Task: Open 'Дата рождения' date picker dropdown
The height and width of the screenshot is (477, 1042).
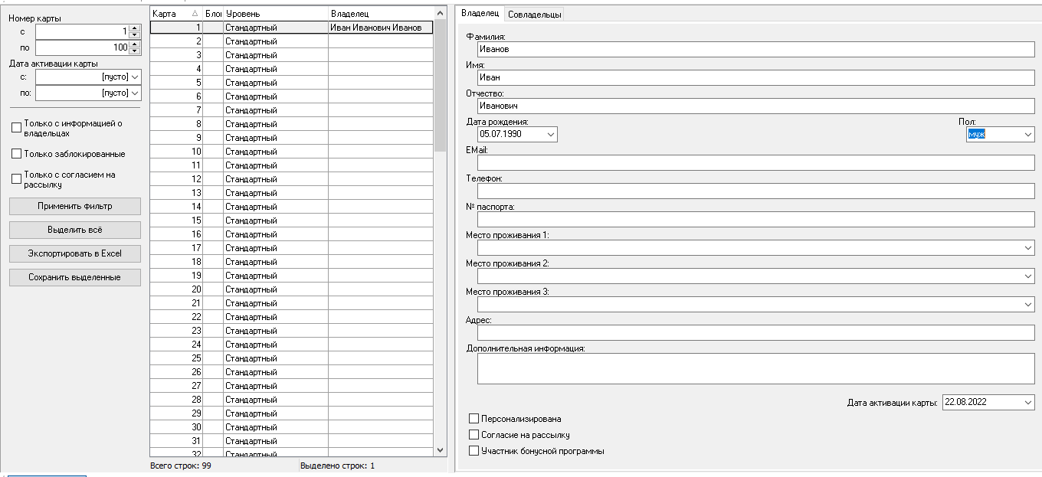Action: tap(551, 134)
